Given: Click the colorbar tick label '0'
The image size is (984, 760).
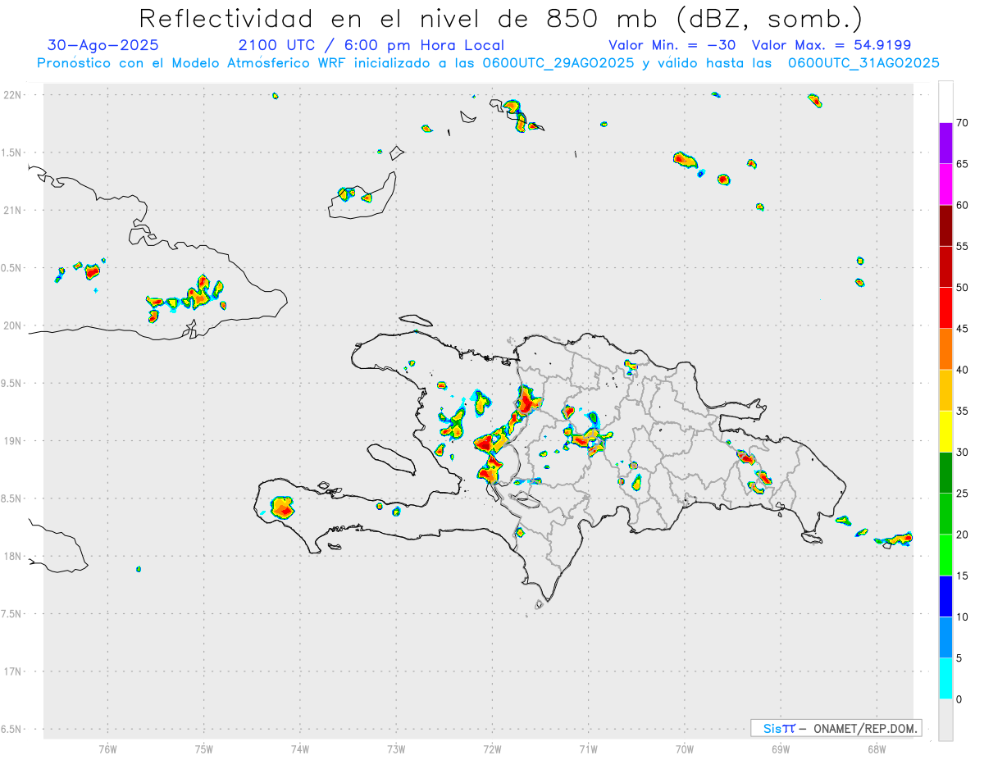Looking at the screenshot, I should [x=959, y=699].
